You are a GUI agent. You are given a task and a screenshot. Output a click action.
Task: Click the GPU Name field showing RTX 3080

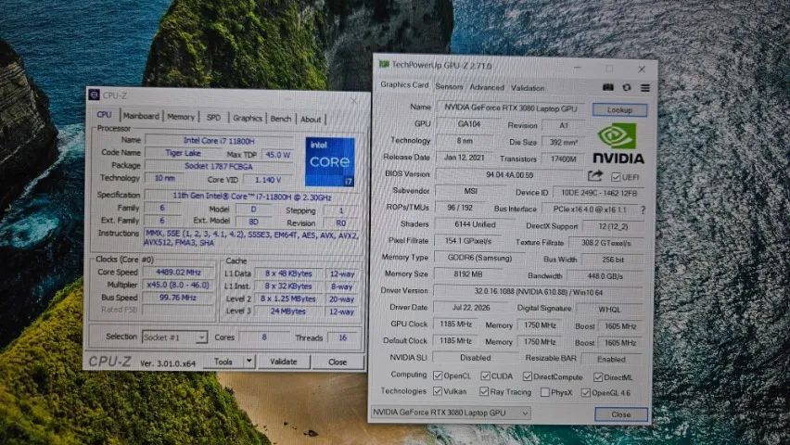tap(512, 108)
